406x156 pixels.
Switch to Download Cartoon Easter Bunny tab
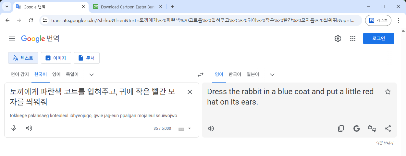[127, 6]
